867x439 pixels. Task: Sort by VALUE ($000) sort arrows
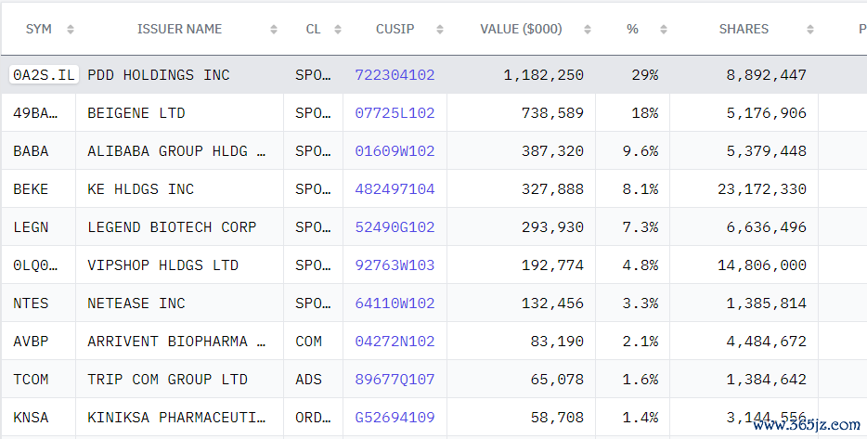[x=588, y=30]
